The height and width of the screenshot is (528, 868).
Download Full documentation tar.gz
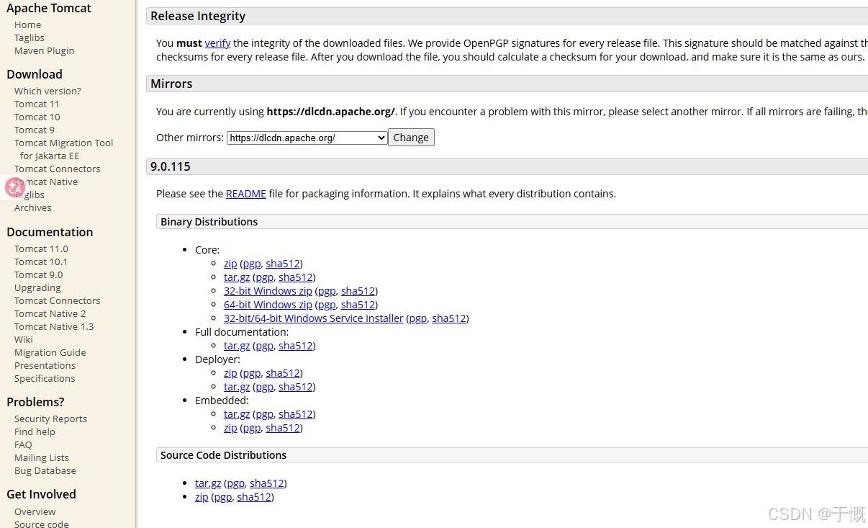coord(237,346)
